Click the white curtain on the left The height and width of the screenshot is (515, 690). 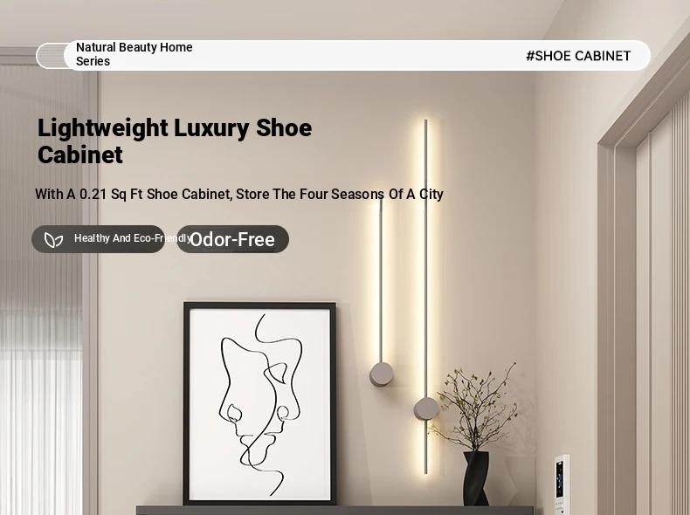click(x=41, y=291)
